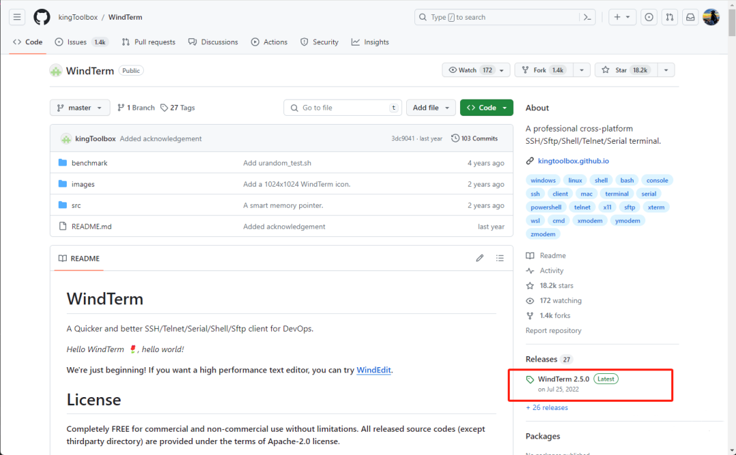Click the WindTerm repository avatar icon

tap(56, 71)
